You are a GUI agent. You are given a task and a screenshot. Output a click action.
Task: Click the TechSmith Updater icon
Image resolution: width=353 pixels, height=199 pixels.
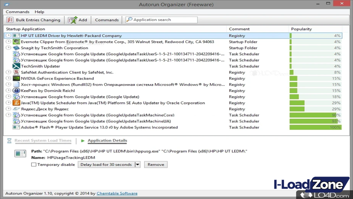[x=16, y=66]
